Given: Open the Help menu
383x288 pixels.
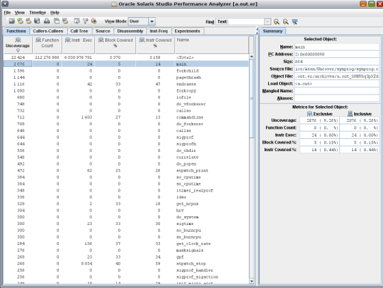Looking at the screenshot, I should 55,12.
